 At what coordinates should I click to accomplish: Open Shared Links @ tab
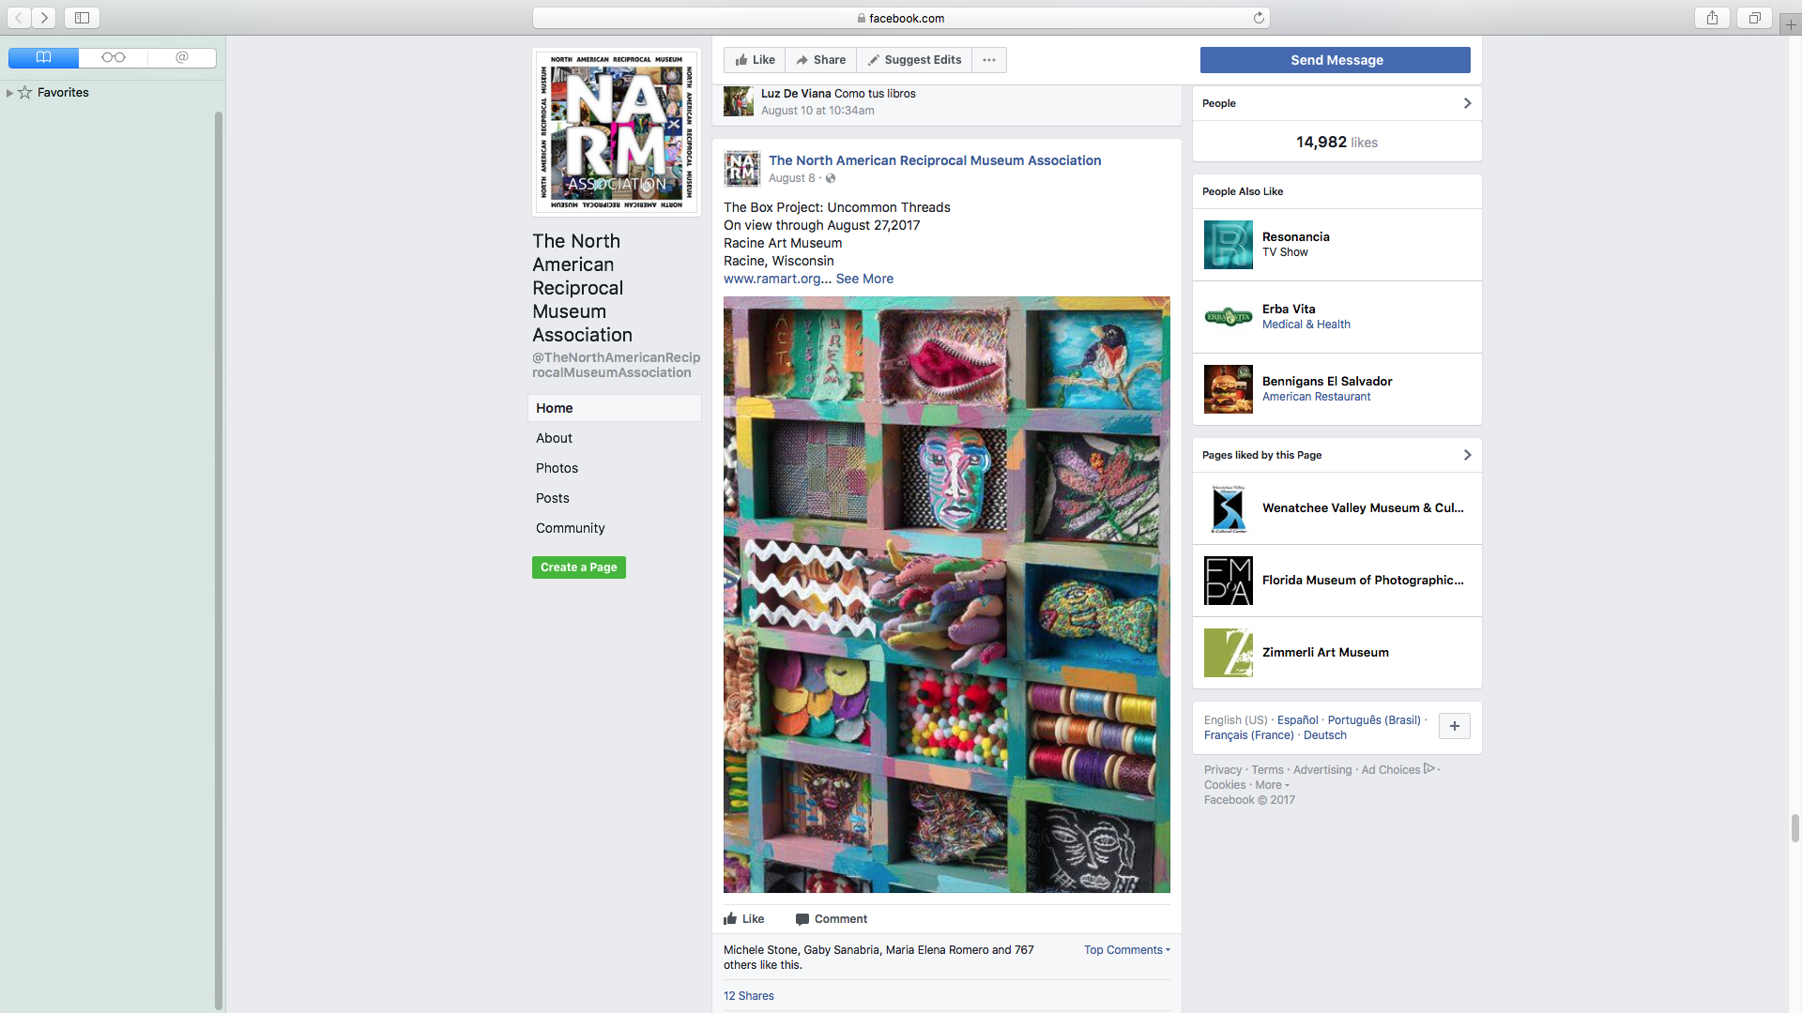[x=182, y=57]
